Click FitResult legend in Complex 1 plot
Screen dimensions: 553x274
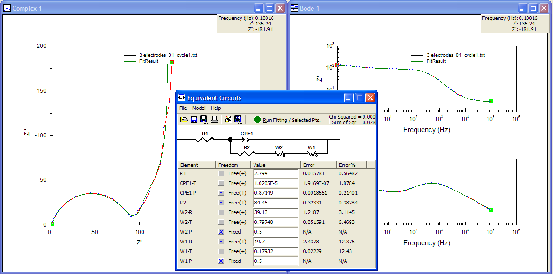(x=141, y=61)
